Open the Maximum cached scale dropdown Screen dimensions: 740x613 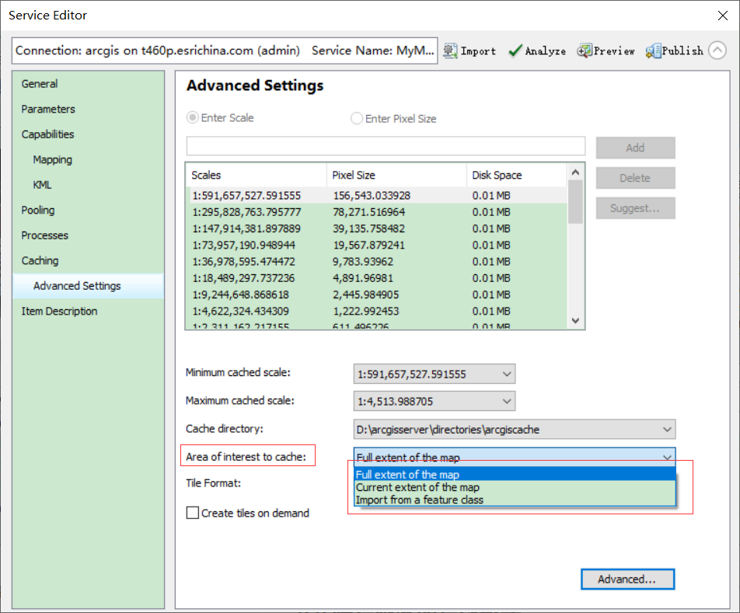(x=435, y=401)
